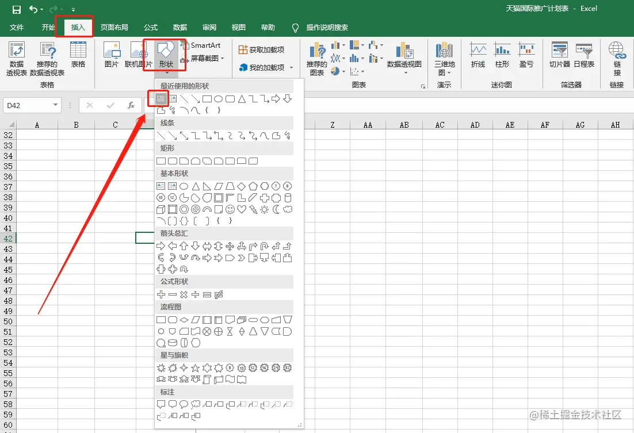Open the Undo history dropdown arrow
The width and height of the screenshot is (634, 433).
pyautogui.click(x=41, y=9)
